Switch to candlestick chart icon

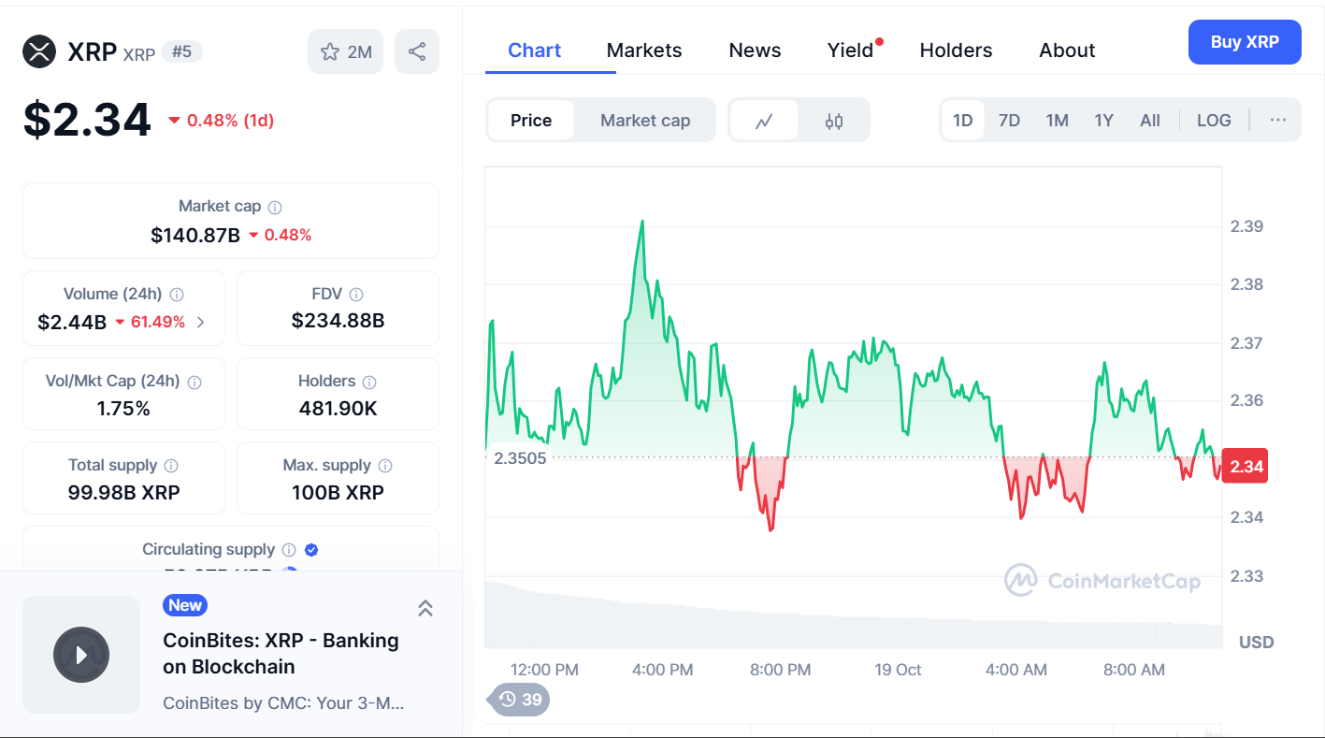(834, 121)
